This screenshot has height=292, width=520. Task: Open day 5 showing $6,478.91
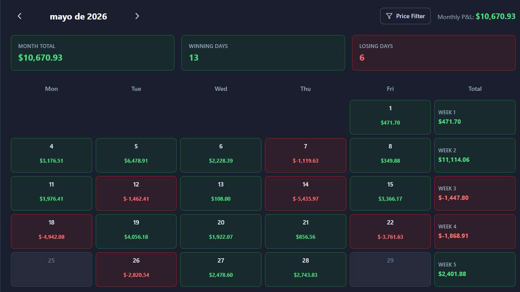136,155
